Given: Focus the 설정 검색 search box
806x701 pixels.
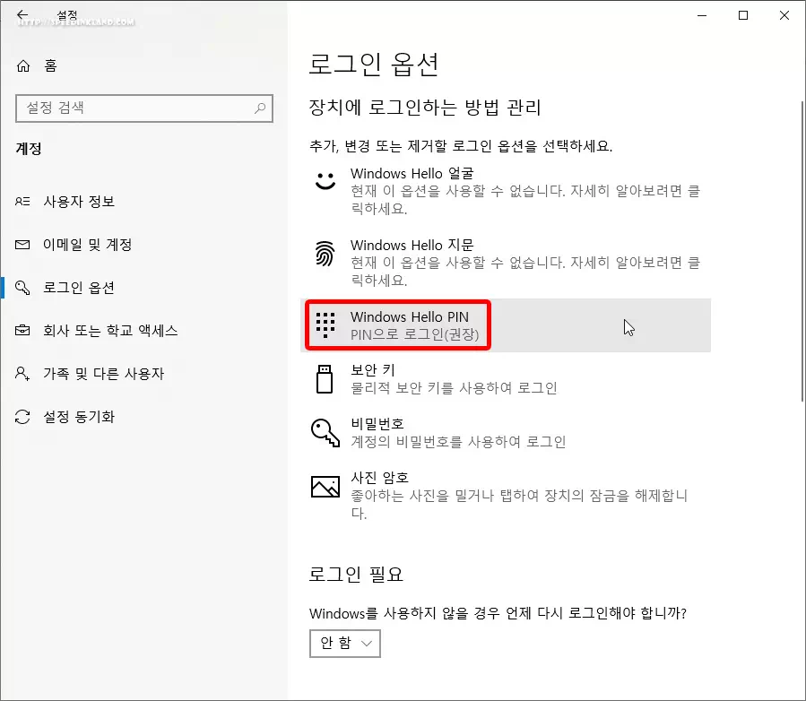Looking at the screenshot, I should tap(144, 108).
